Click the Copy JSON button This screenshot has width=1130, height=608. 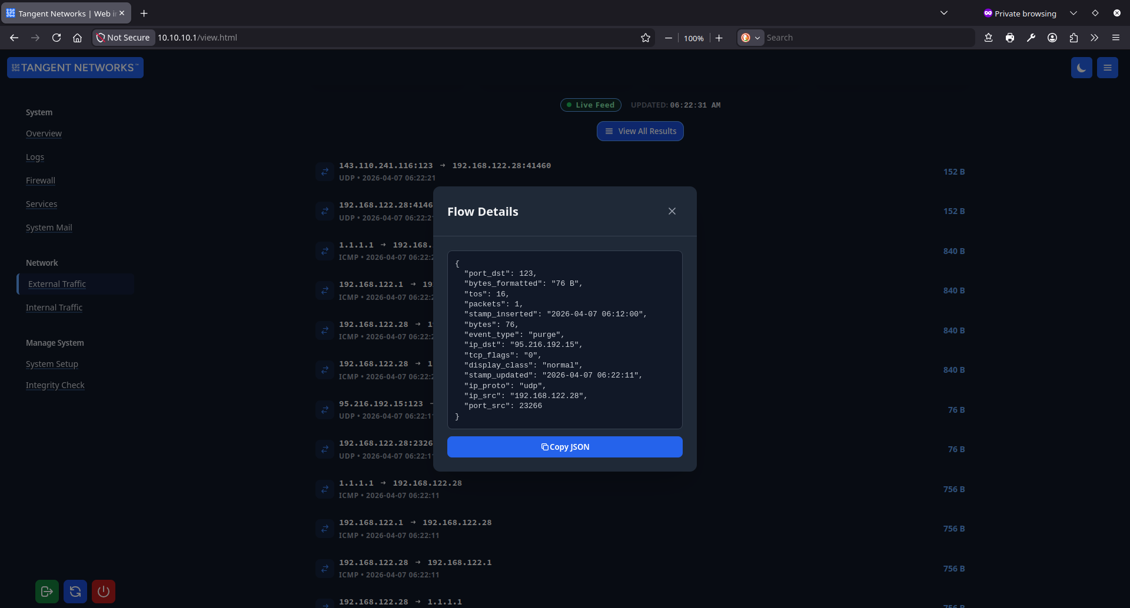point(564,447)
